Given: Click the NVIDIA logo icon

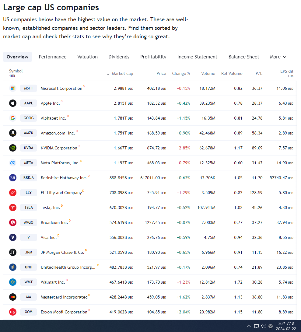Looking at the screenshot, I should click(13, 148).
